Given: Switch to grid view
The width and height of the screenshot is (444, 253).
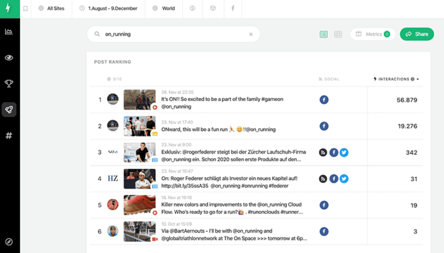Looking at the screenshot, I should (338, 34).
